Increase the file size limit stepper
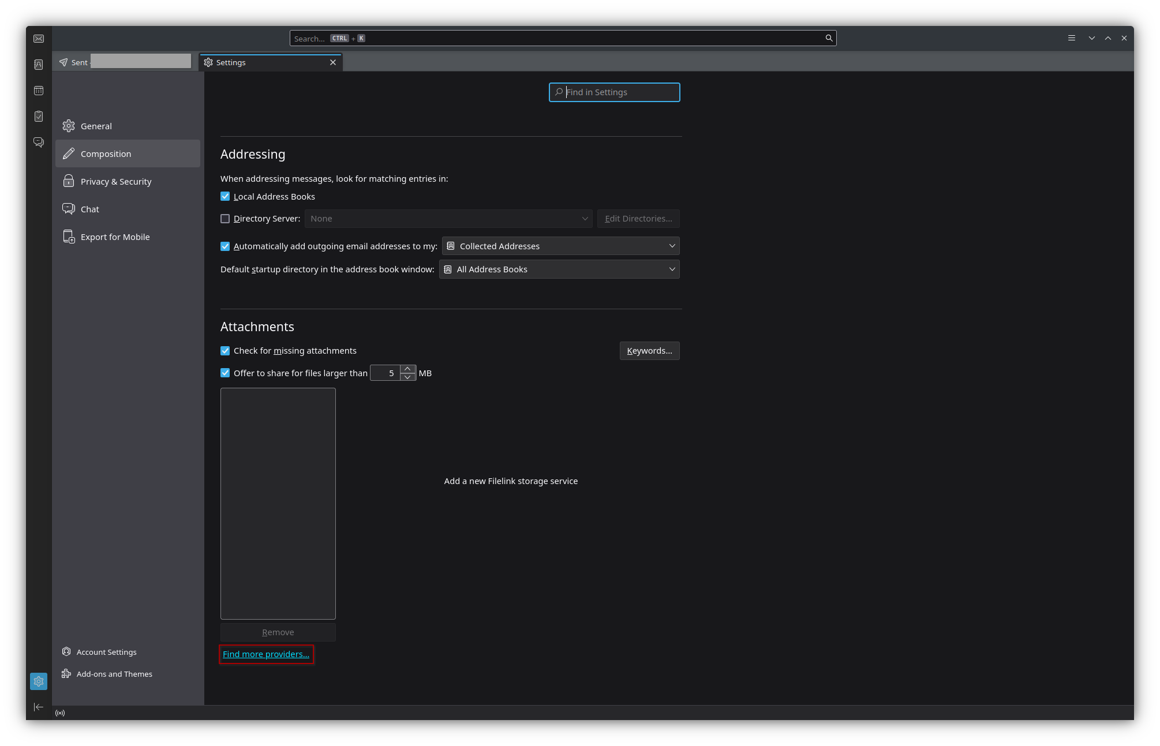 pyautogui.click(x=408, y=369)
